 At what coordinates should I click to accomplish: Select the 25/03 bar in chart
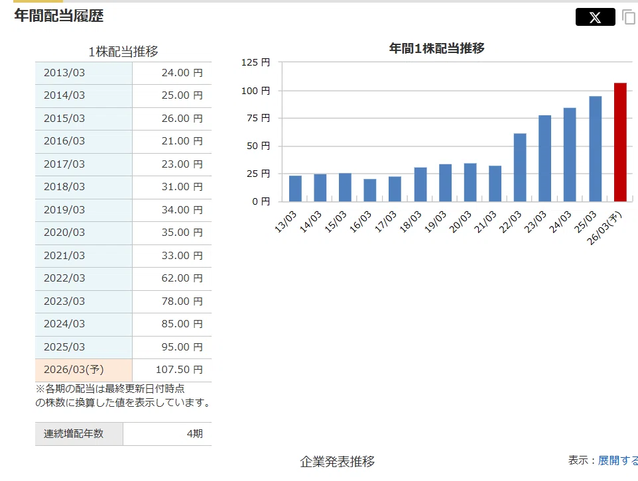[x=596, y=149]
